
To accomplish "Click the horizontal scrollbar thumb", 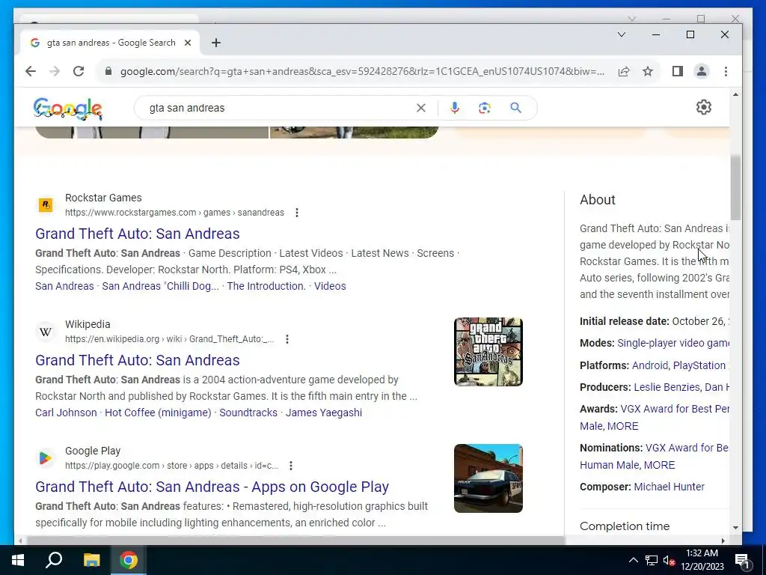I will tap(295, 541).
